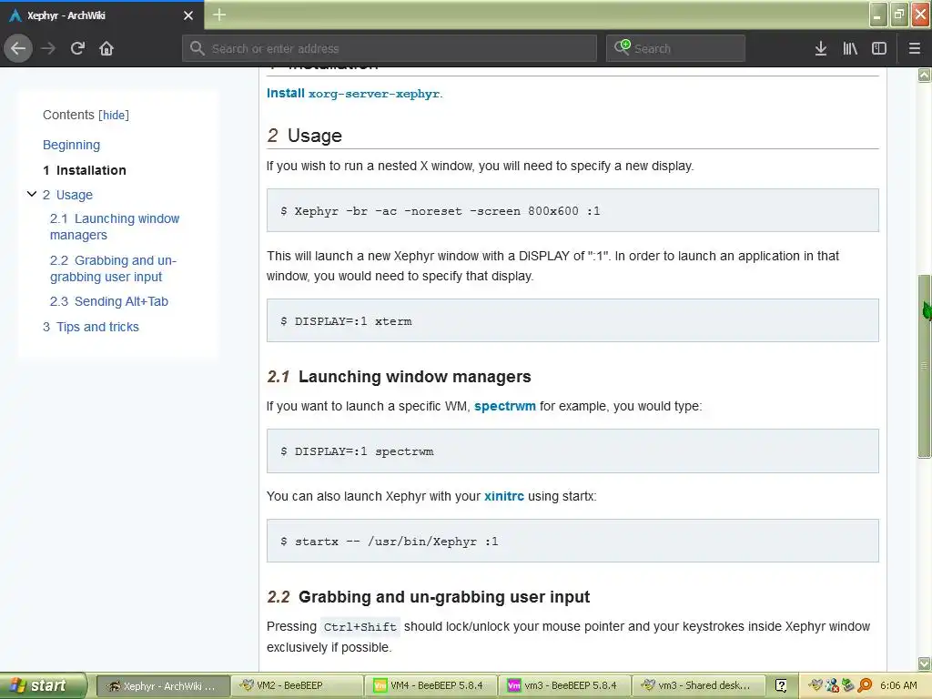932x699 pixels.
Task: Click the BeeBEEP bee tray icon
Action: (815, 685)
